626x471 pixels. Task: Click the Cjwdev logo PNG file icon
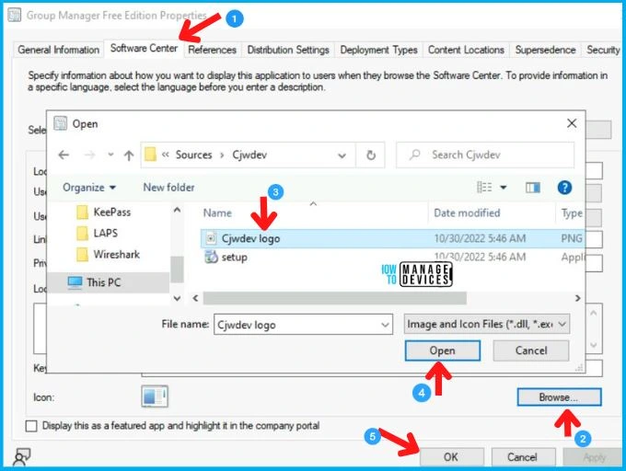tap(211, 238)
